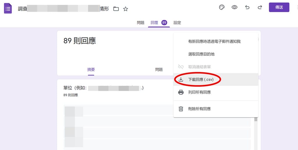Redo the last change

tap(260, 7)
